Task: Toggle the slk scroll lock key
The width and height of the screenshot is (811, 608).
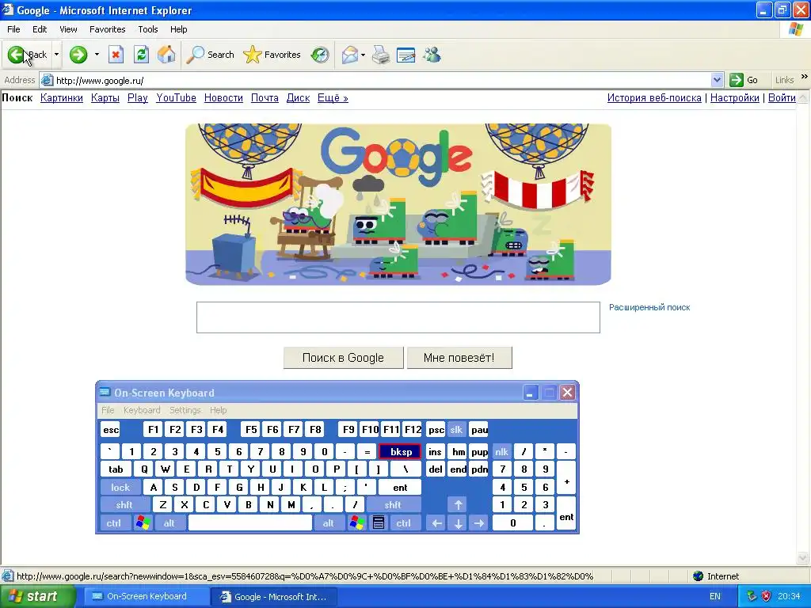Action: pos(456,429)
